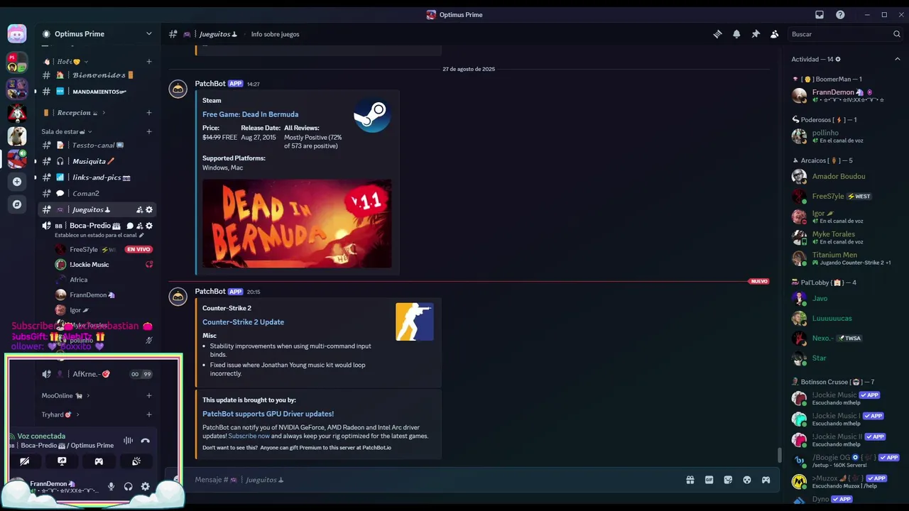The image size is (909, 511).
Task: Create channel in MooOnline category
Action: pos(148,395)
